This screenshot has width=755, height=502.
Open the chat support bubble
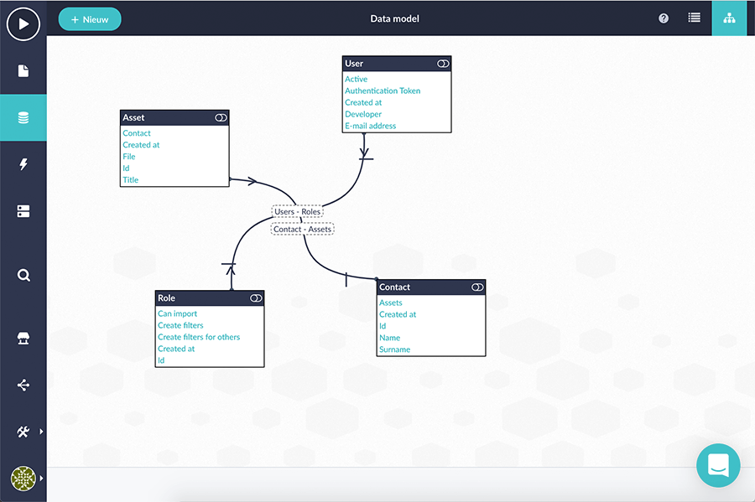click(x=718, y=465)
